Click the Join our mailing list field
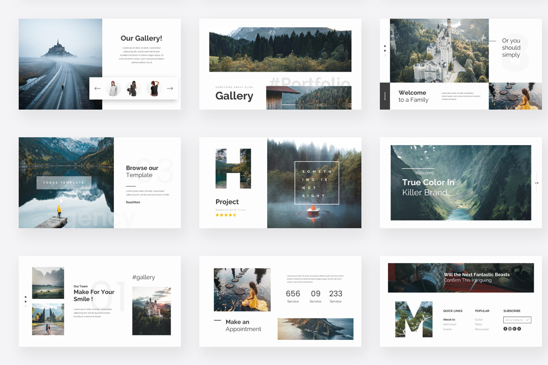Screen dimensions: 548x365 [517, 320]
